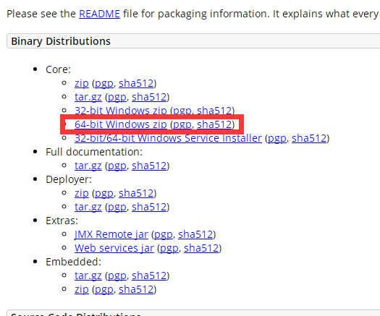Open pgp signature for Core zip

(x=104, y=83)
